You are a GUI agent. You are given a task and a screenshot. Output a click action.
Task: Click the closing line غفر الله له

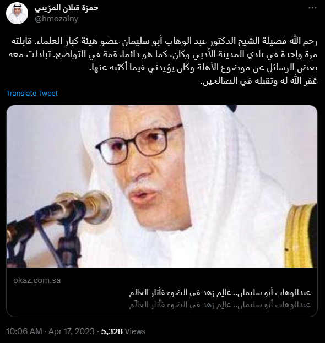pyautogui.click(x=259, y=81)
